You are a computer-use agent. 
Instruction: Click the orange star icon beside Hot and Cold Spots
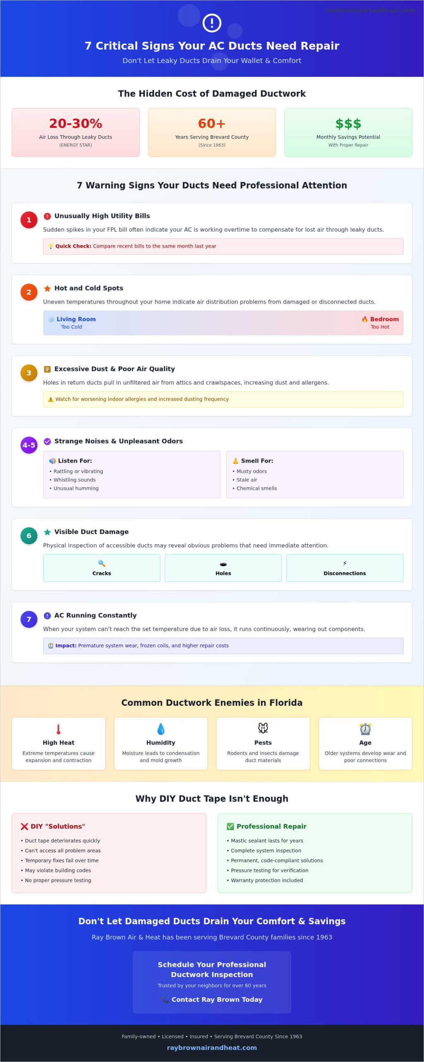coord(47,288)
